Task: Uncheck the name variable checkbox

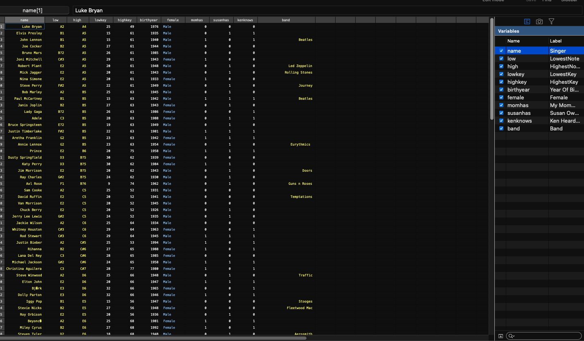Action: [x=501, y=51]
